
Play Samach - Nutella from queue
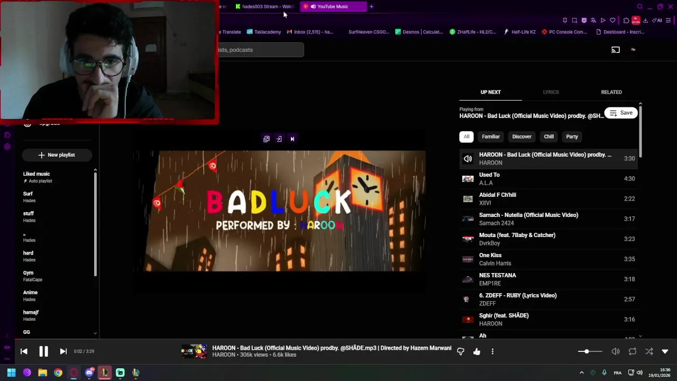[x=548, y=219]
